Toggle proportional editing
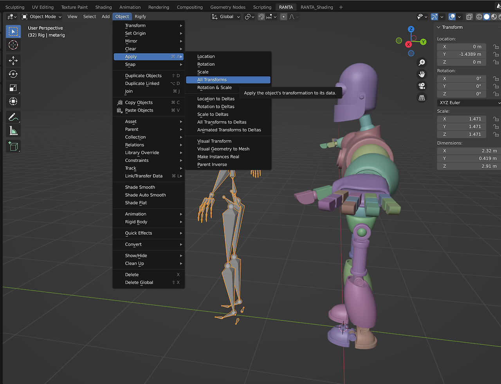The width and height of the screenshot is (501, 384). coord(284,17)
